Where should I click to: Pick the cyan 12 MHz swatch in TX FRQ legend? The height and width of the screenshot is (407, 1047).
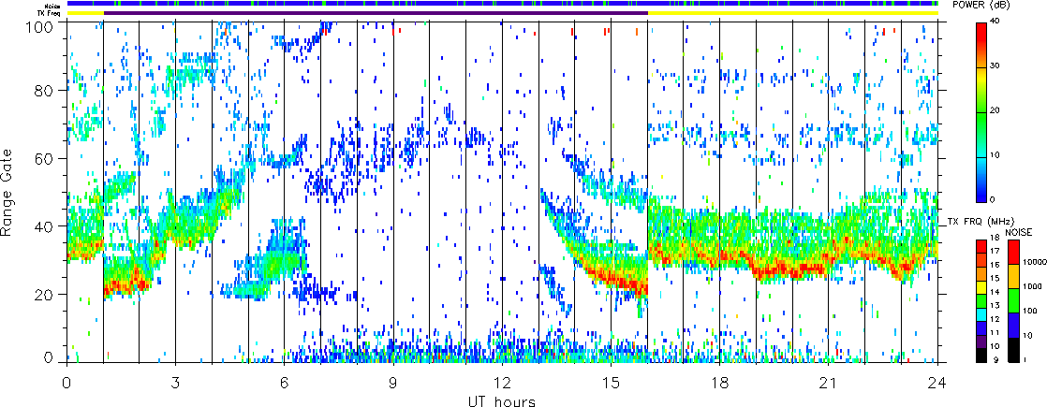point(981,315)
